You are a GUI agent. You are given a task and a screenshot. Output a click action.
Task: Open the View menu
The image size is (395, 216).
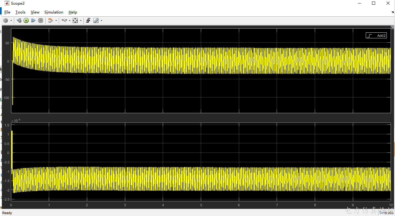(x=35, y=12)
